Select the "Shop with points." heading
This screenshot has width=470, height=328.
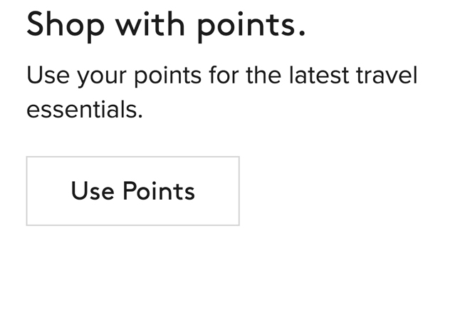point(166,24)
